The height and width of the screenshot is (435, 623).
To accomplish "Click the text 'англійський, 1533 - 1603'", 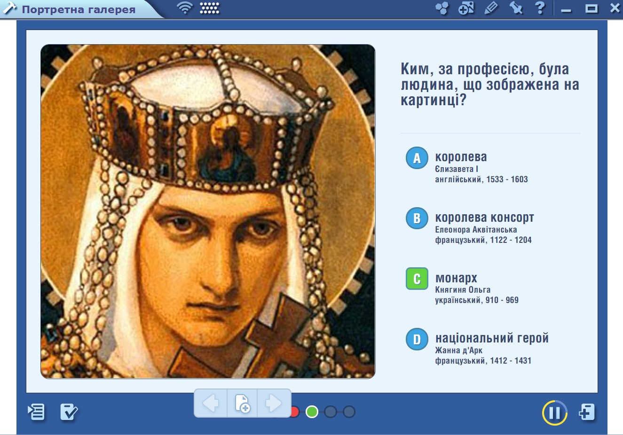I will pos(481,179).
